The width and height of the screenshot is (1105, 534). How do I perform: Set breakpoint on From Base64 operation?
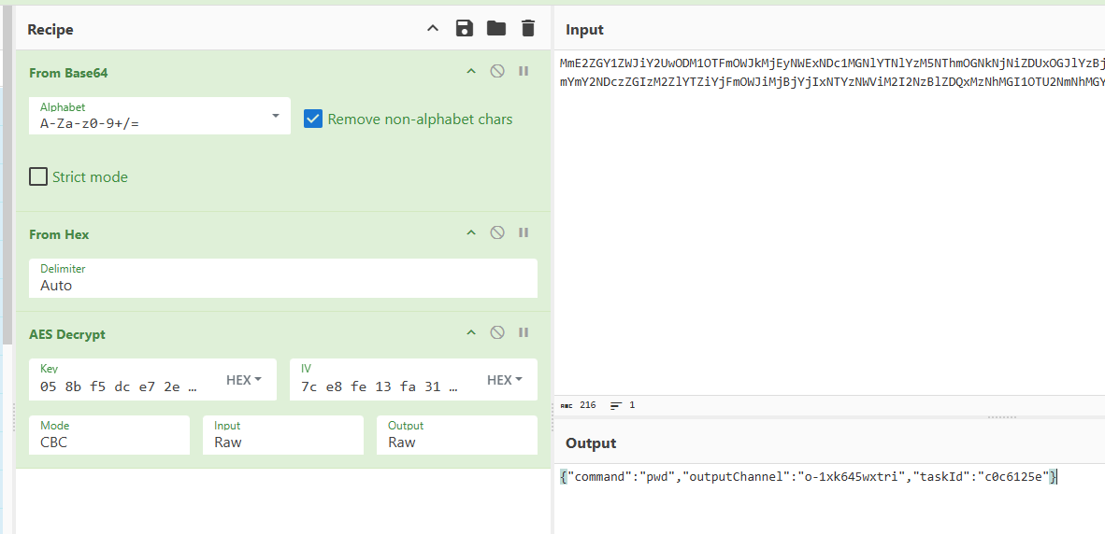click(x=524, y=72)
